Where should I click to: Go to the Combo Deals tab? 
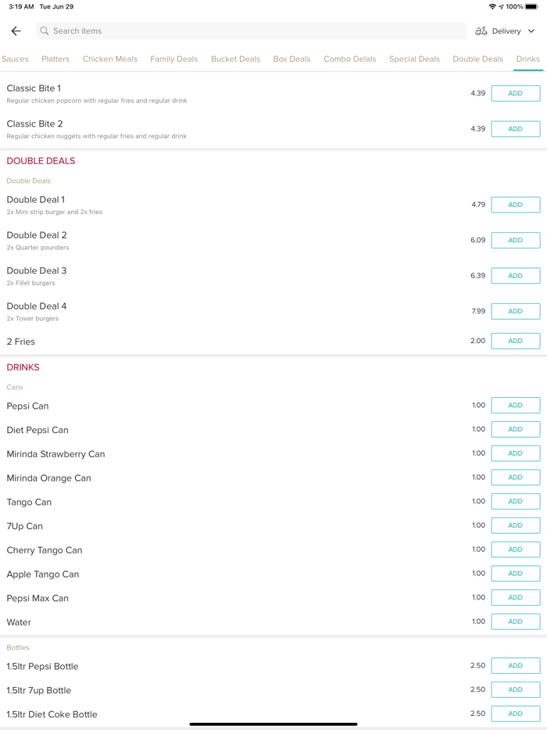349,59
